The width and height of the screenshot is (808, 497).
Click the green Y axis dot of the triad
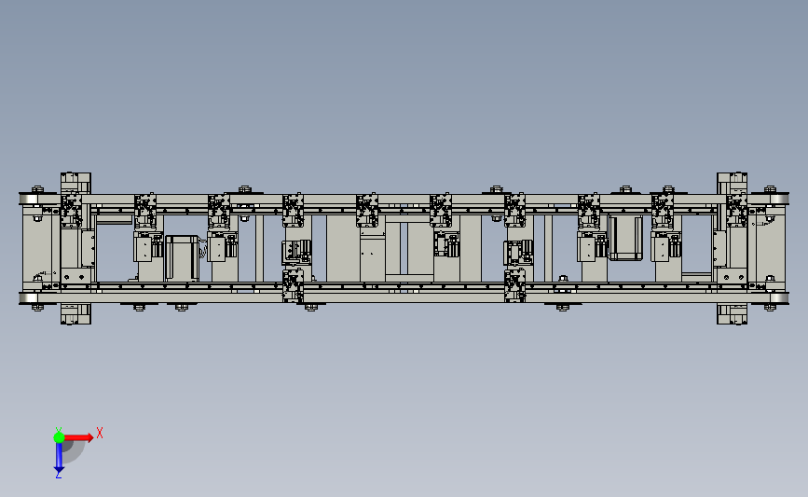pyautogui.click(x=59, y=437)
